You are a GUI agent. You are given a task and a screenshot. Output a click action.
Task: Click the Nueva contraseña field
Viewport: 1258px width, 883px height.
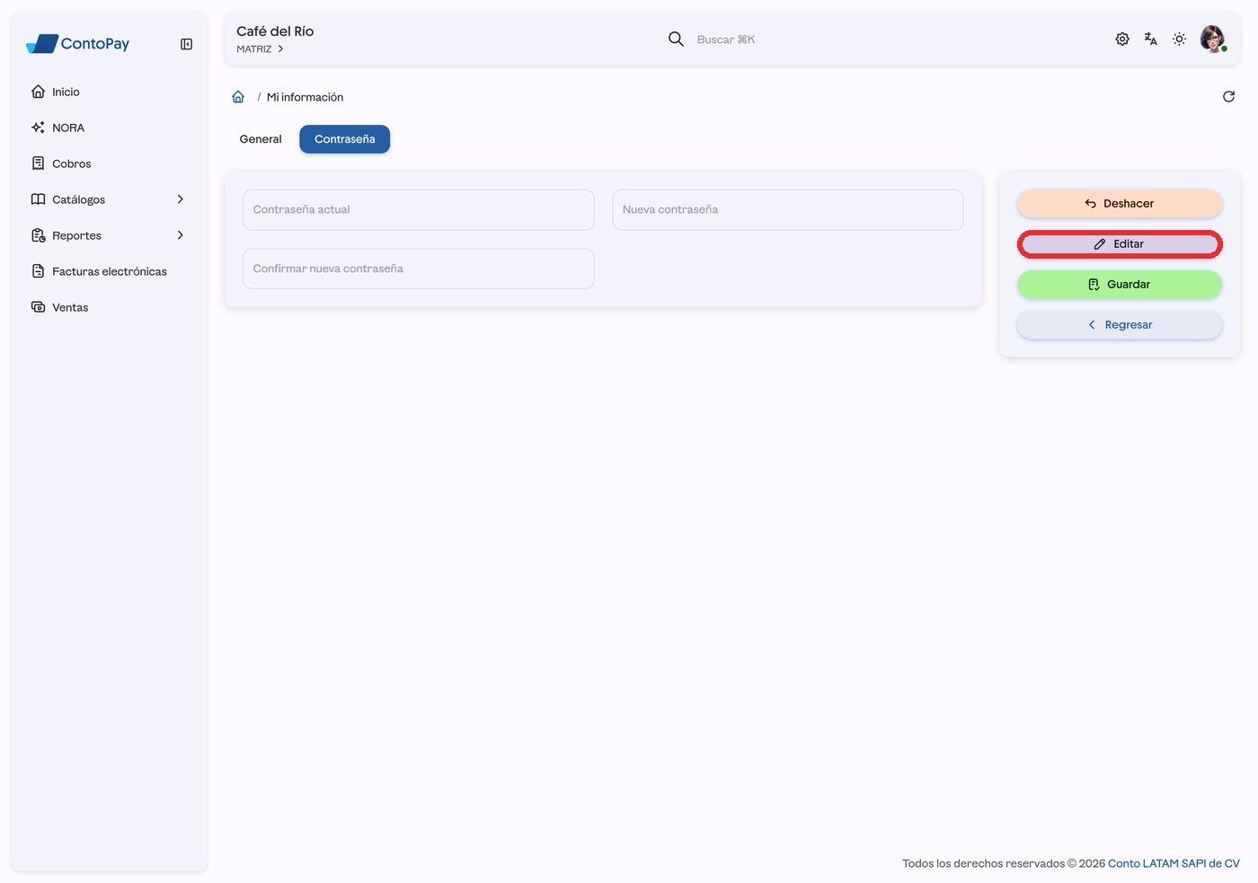(x=788, y=209)
